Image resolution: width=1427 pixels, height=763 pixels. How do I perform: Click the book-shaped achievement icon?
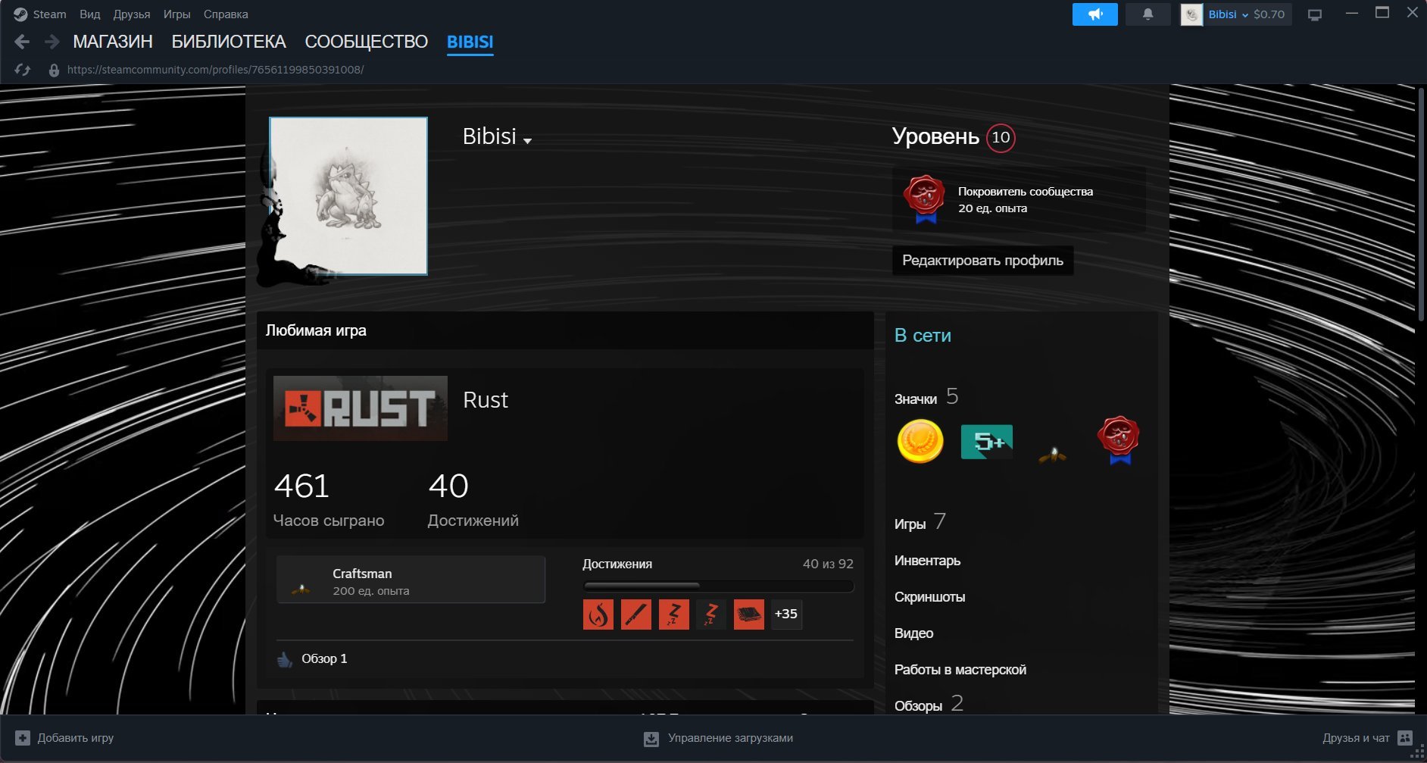point(749,614)
